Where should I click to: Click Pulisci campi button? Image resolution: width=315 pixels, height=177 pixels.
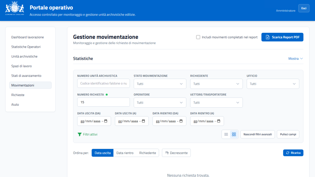pyautogui.click(x=288, y=134)
